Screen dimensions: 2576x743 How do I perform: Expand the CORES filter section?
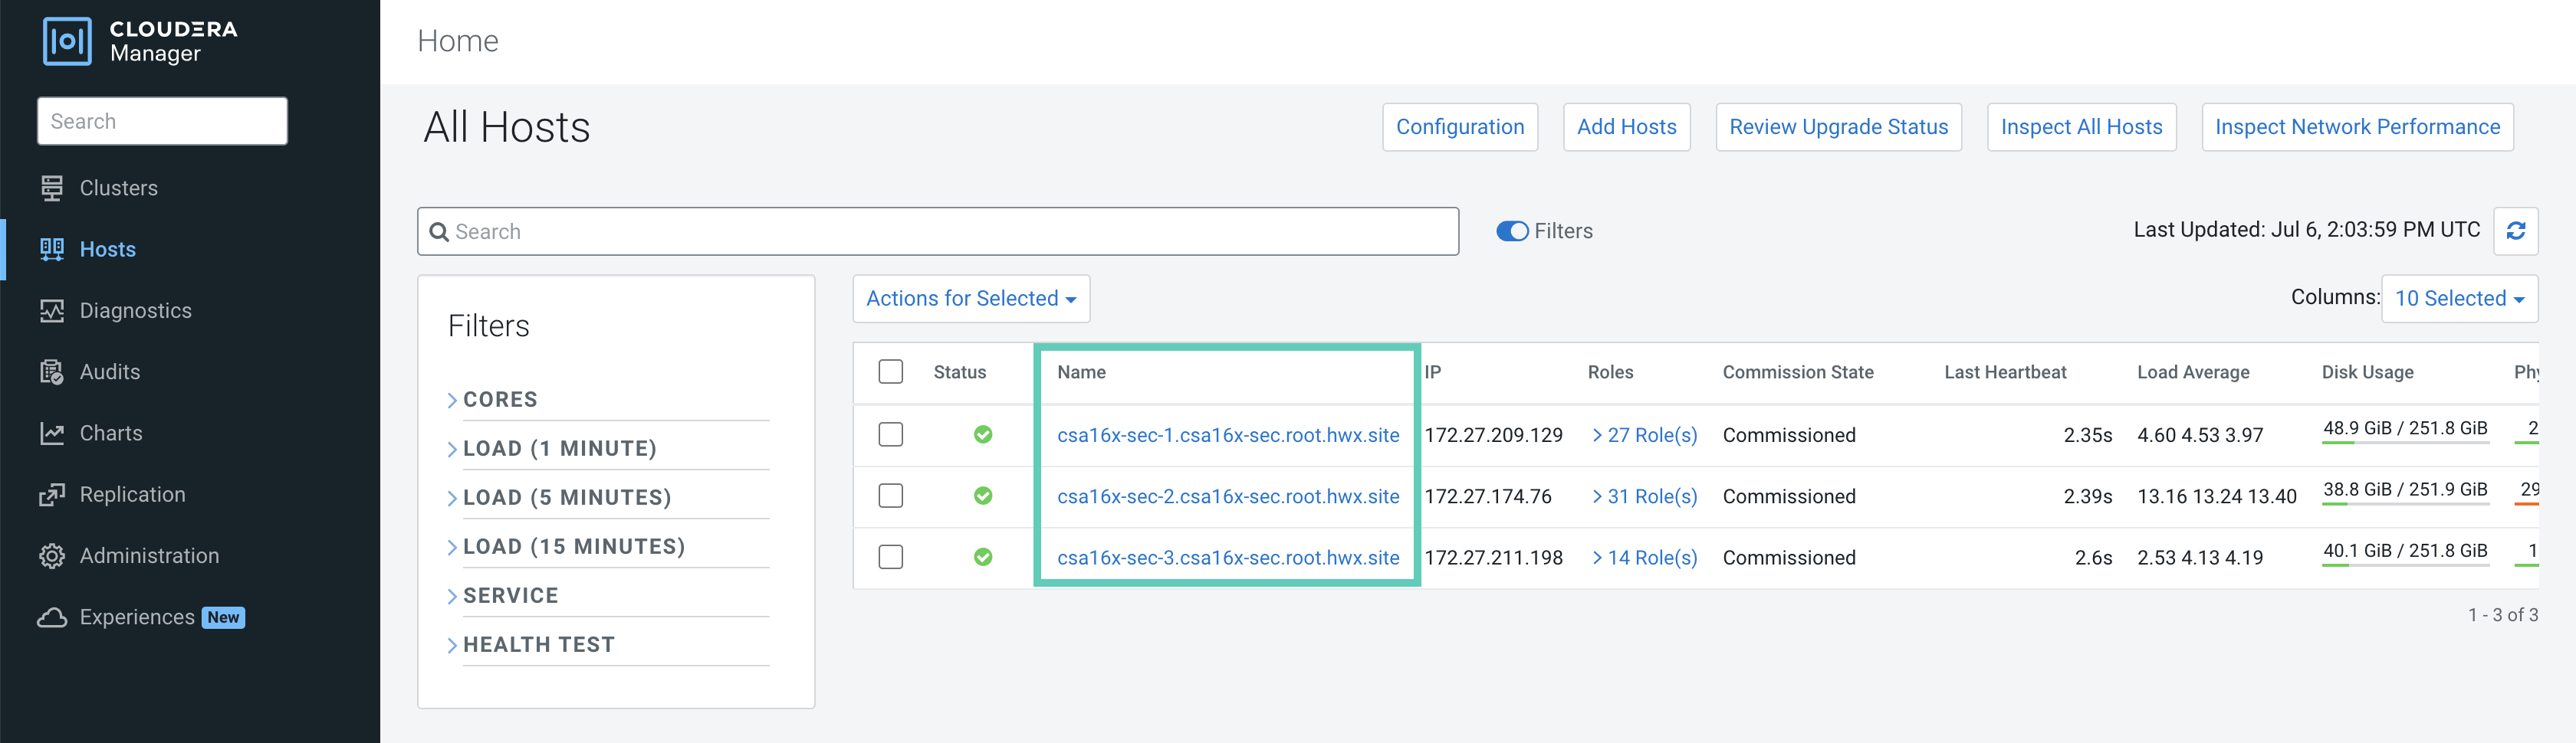[x=500, y=400]
